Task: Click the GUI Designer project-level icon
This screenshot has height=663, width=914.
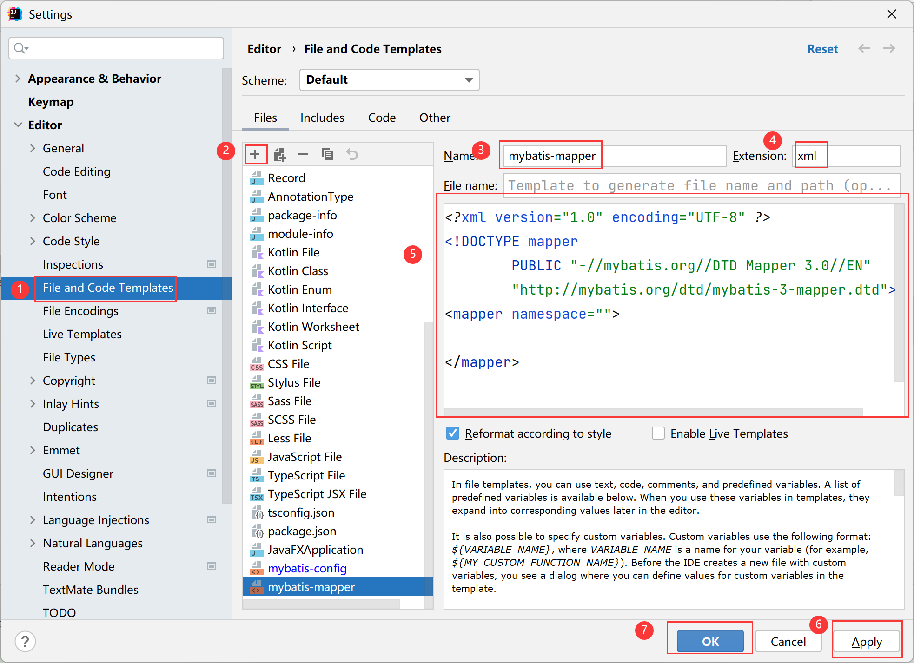Action: (x=212, y=473)
